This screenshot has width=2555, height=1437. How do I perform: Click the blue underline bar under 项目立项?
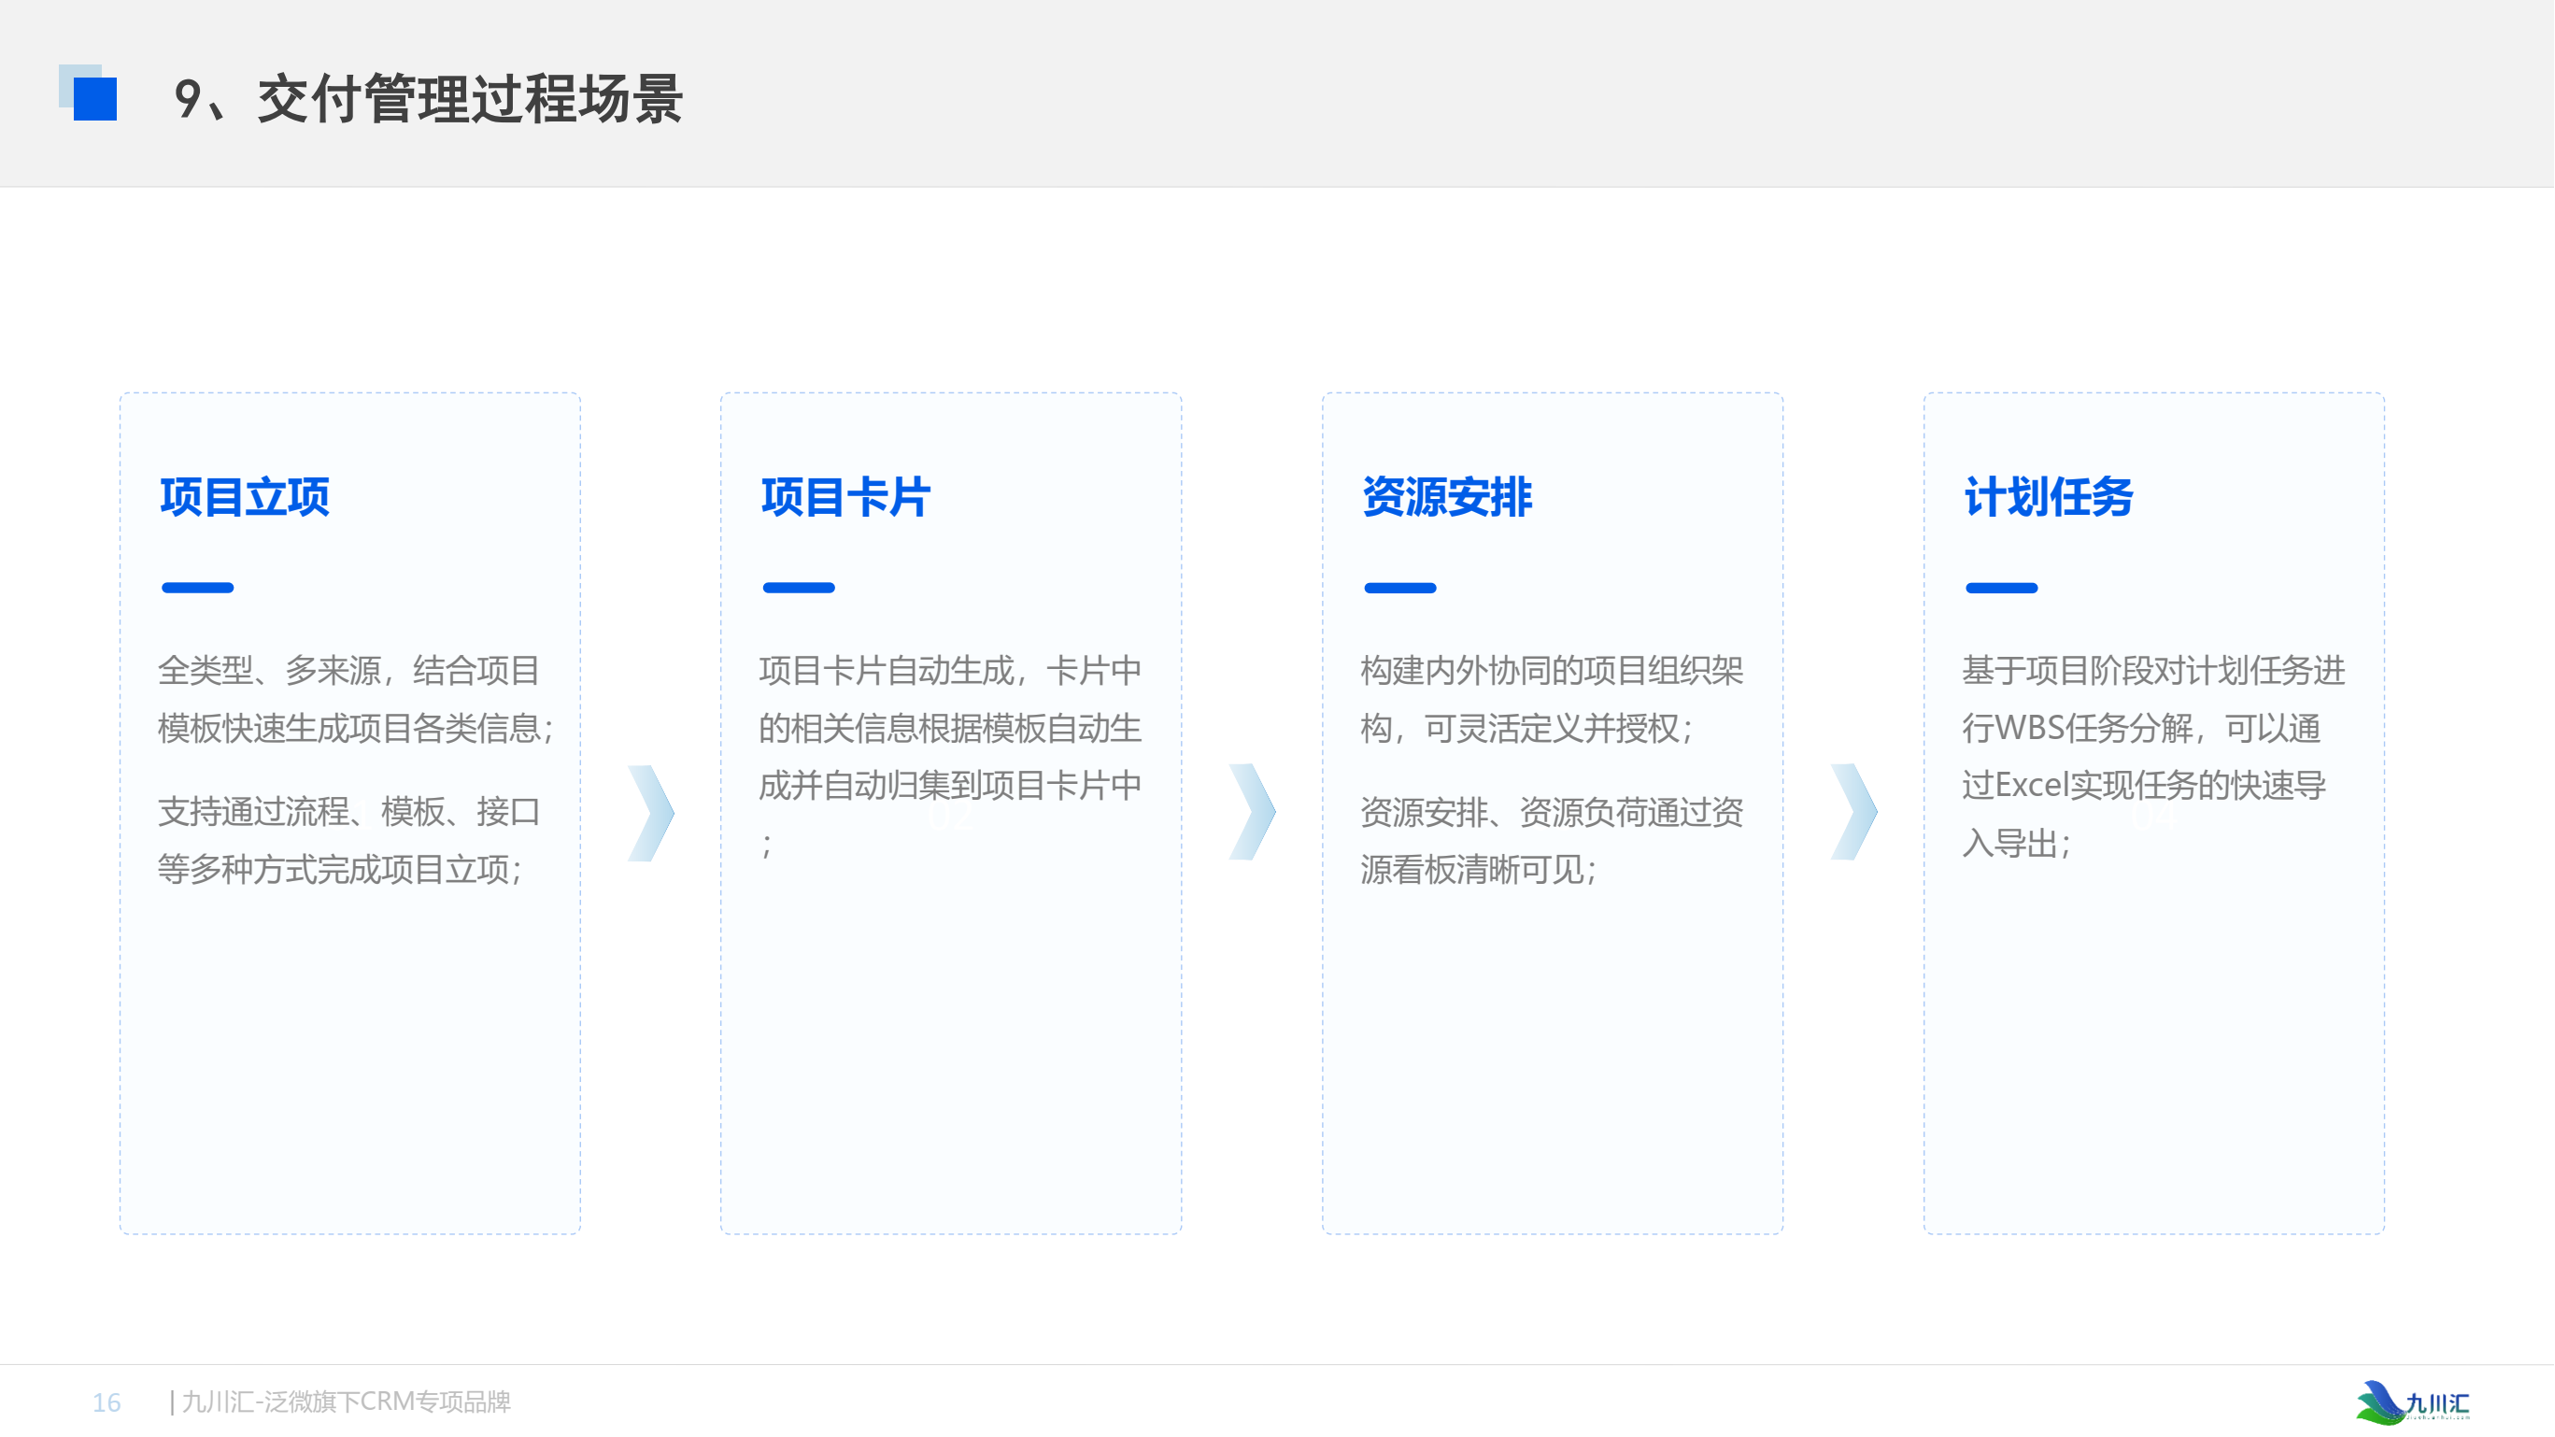point(197,588)
